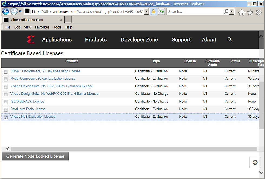Click 60 days cell for SDSoC row
The height and width of the screenshot is (179, 265).
tap(253, 71)
